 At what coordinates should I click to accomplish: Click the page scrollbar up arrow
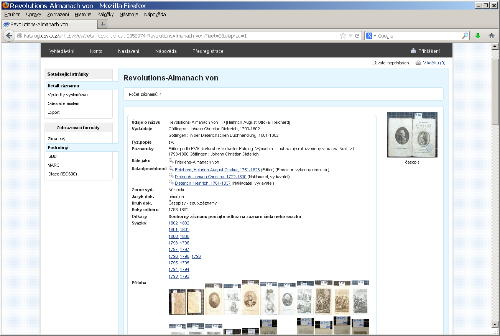point(495,46)
